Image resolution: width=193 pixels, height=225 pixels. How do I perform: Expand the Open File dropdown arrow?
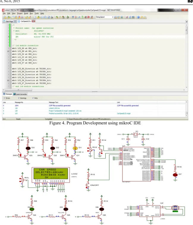pyautogui.click(x=40, y=17)
